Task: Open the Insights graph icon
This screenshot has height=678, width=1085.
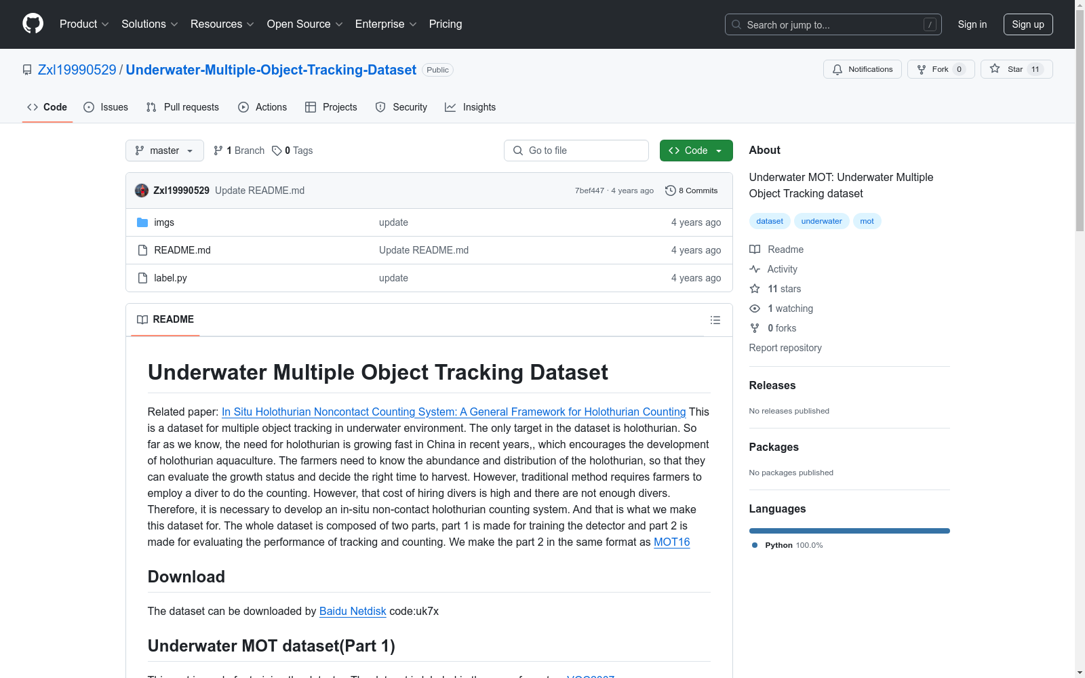Action: pyautogui.click(x=450, y=107)
